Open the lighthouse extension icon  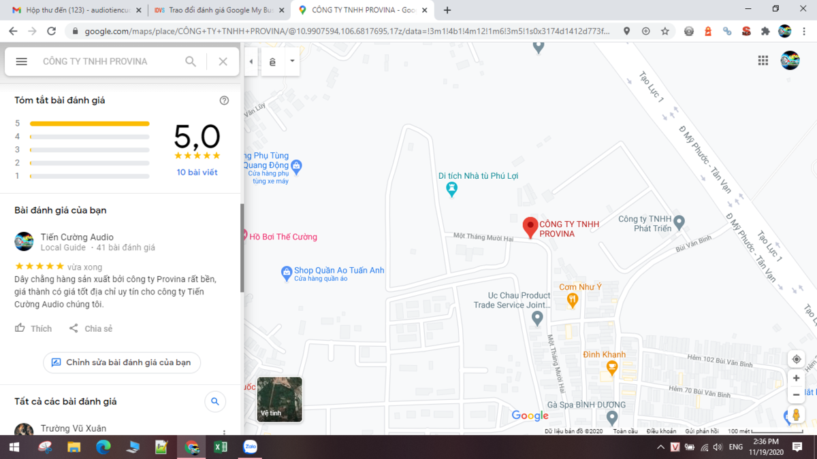(709, 31)
